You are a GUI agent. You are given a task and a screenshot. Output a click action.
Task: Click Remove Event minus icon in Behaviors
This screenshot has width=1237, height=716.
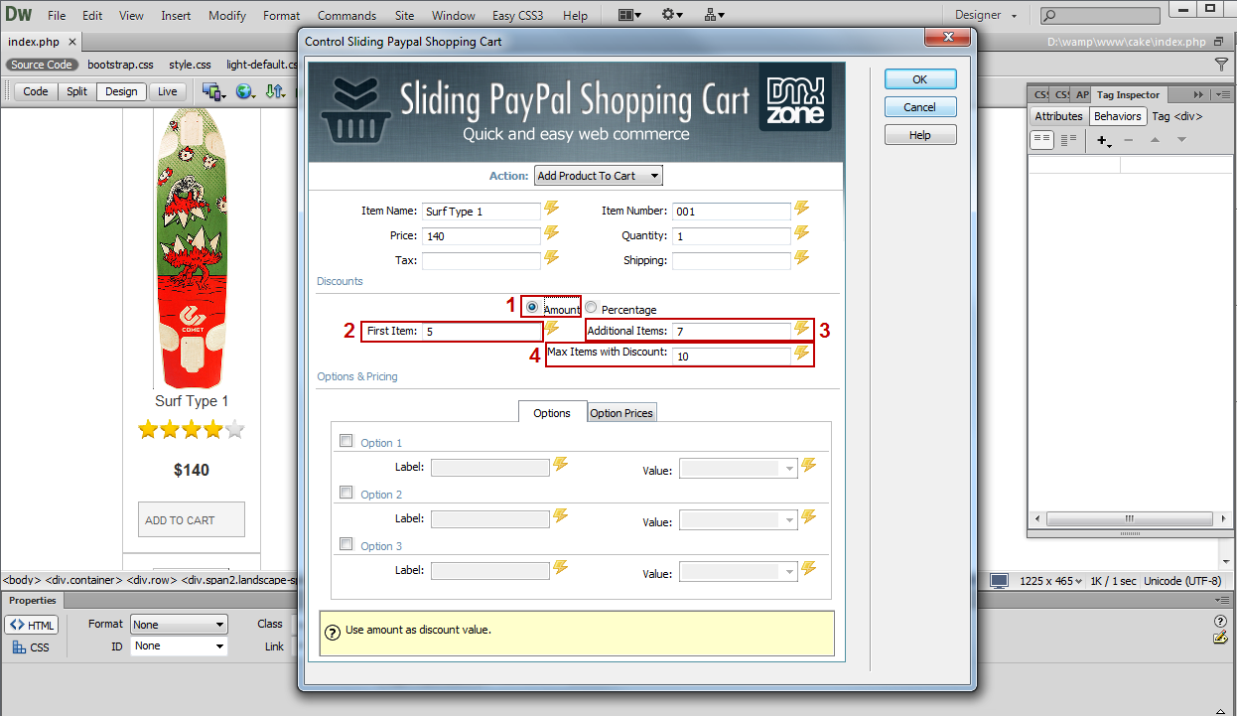pos(1128,141)
